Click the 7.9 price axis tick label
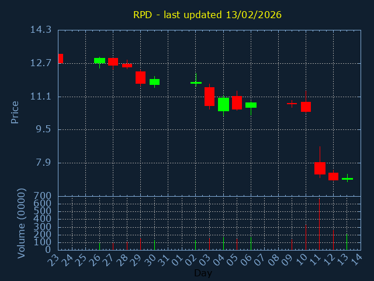This screenshot has width=374, height=281. pos(43,163)
